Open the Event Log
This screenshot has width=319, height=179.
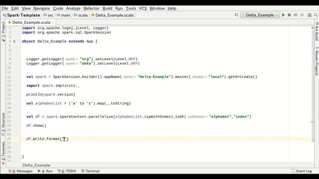coord(302,171)
